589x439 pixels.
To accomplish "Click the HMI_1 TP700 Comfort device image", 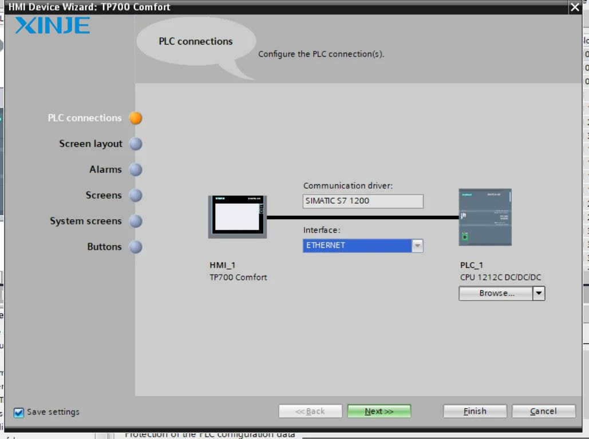I will [x=238, y=217].
